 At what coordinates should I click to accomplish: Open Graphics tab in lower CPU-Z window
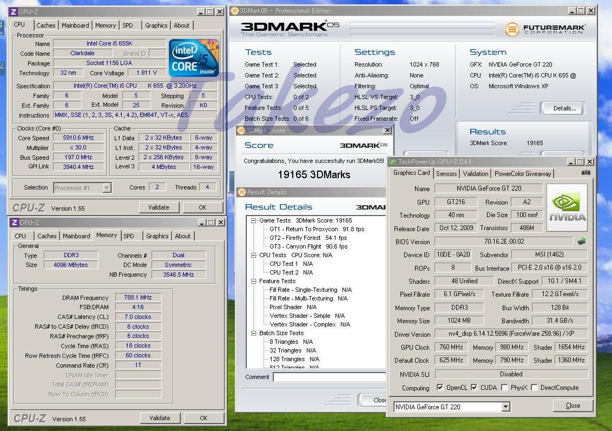157,236
